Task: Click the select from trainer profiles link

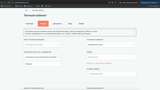Action: tap(99, 63)
